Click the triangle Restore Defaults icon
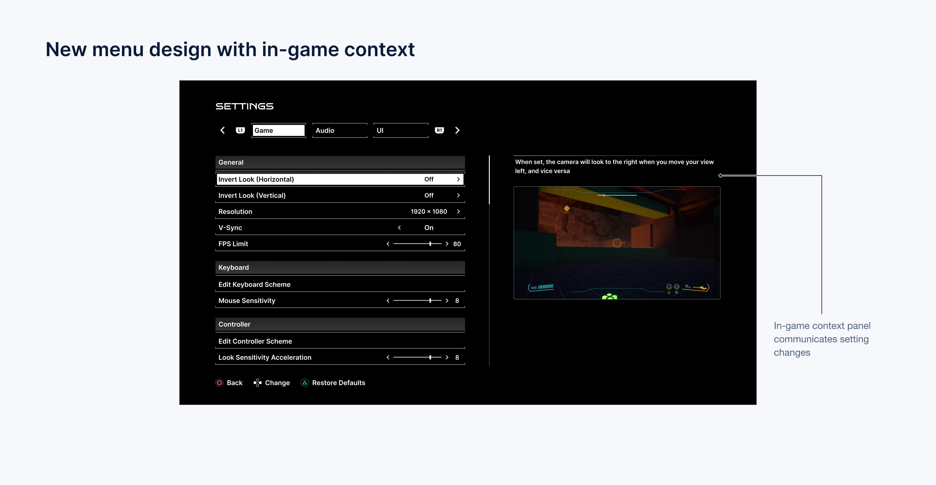The height and width of the screenshot is (485, 936). 305,383
